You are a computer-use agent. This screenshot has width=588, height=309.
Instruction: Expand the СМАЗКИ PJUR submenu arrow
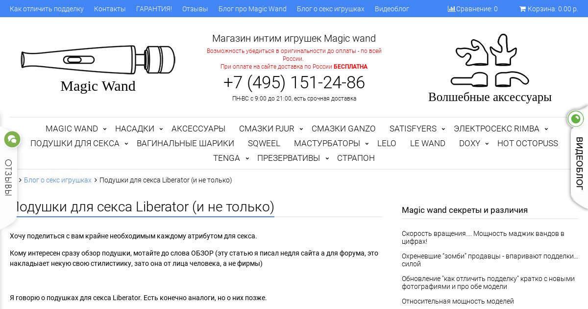(301, 129)
